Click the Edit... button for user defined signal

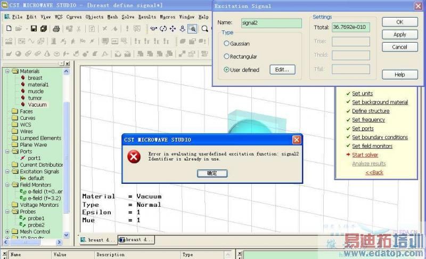pyautogui.click(x=282, y=70)
